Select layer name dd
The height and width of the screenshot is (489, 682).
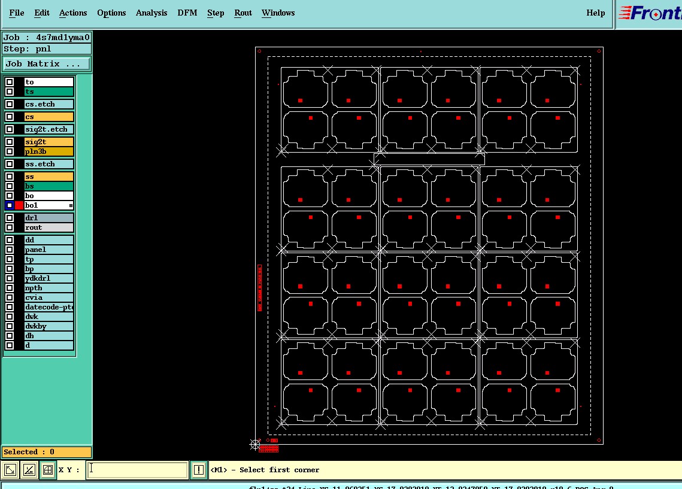pos(49,240)
